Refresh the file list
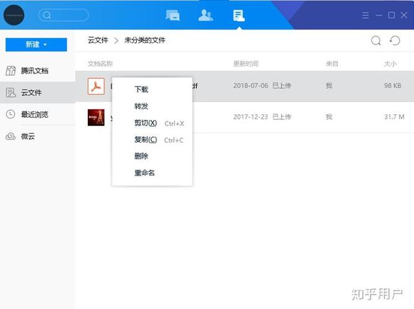Screen dimensions: 414x309 [x=395, y=41]
